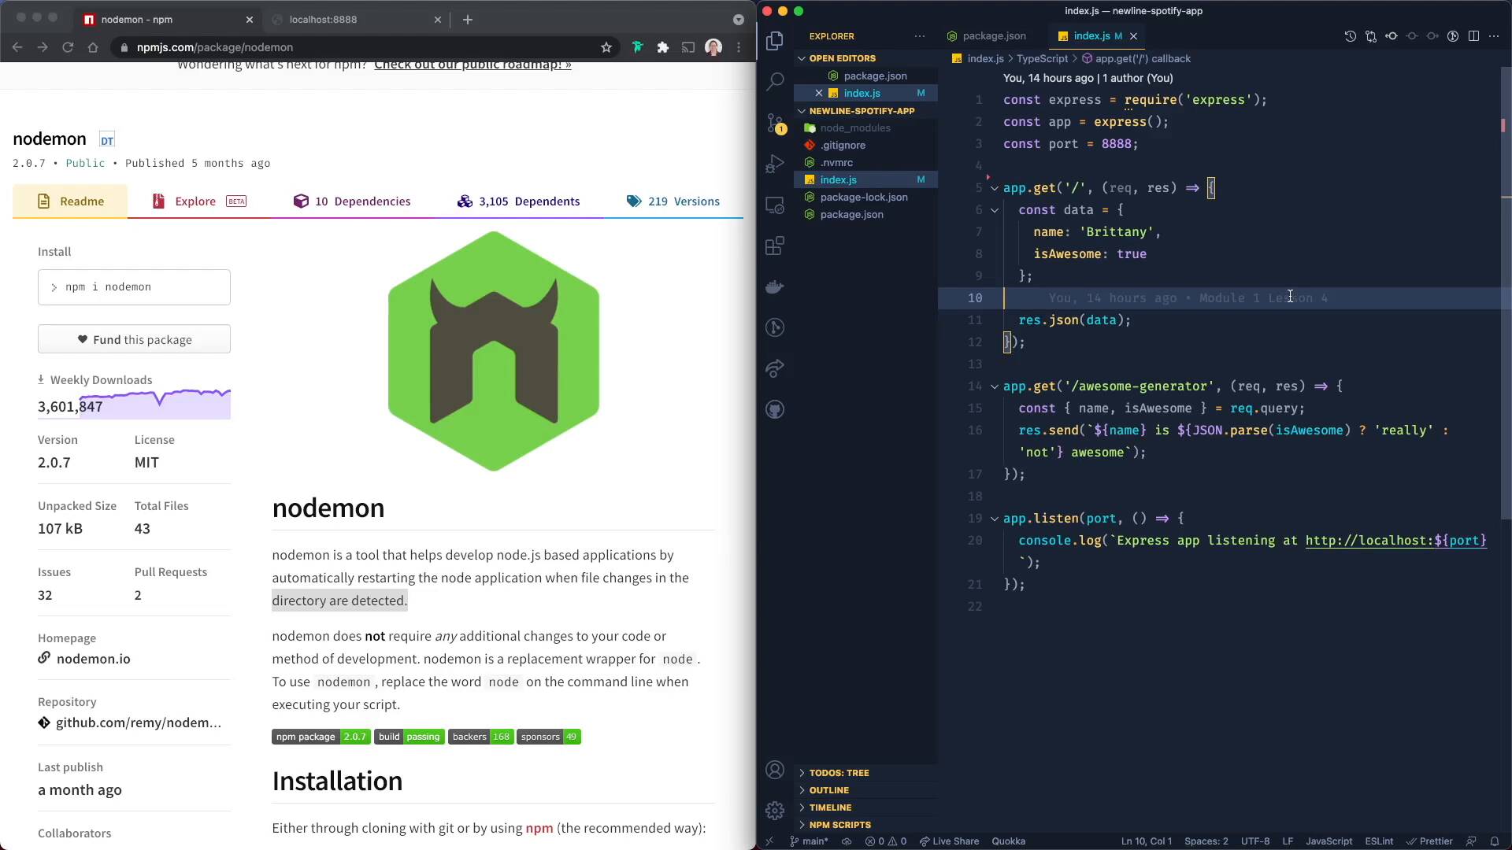This screenshot has width=1512, height=850.
Task: Open the remote window indicator in the status bar
Action: click(x=769, y=841)
